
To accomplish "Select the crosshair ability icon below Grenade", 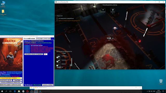I will [59, 64].
